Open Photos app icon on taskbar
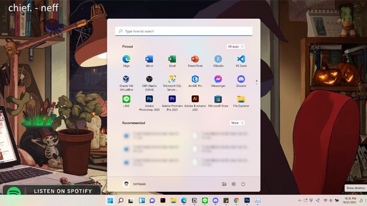Image resolution: width=367 pixels, height=206 pixels. 257,201
